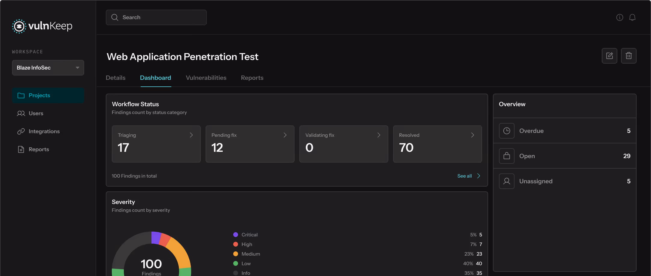Expand the Validating fix card chevron
This screenshot has height=276, width=651.
[x=379, y=135]
